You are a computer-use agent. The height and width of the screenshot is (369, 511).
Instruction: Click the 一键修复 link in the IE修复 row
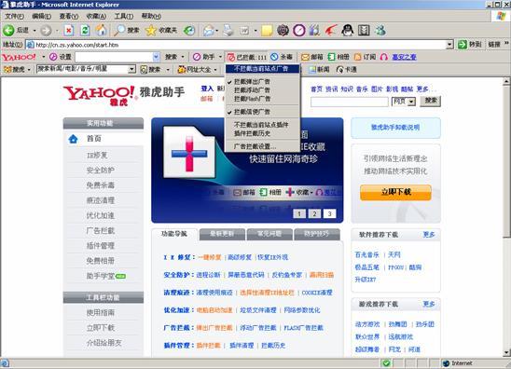pyautogui.click(x=210, y=257)
